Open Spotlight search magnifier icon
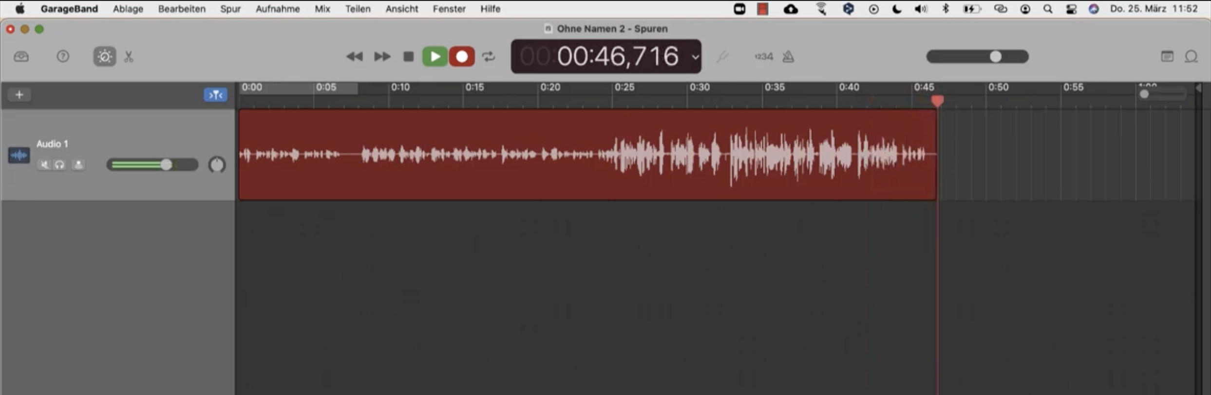Viewport: 1211px width, 395px height. click(1048, 9)
